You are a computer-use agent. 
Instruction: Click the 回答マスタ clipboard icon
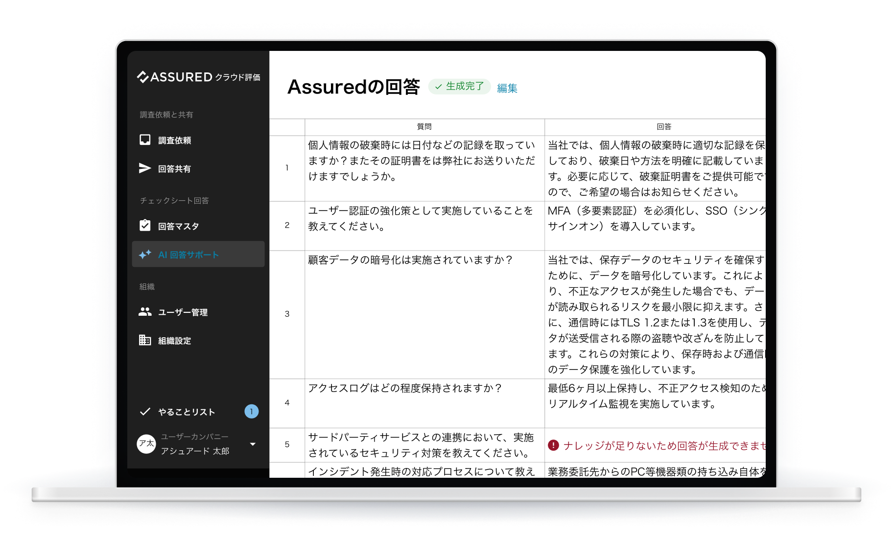145,226
